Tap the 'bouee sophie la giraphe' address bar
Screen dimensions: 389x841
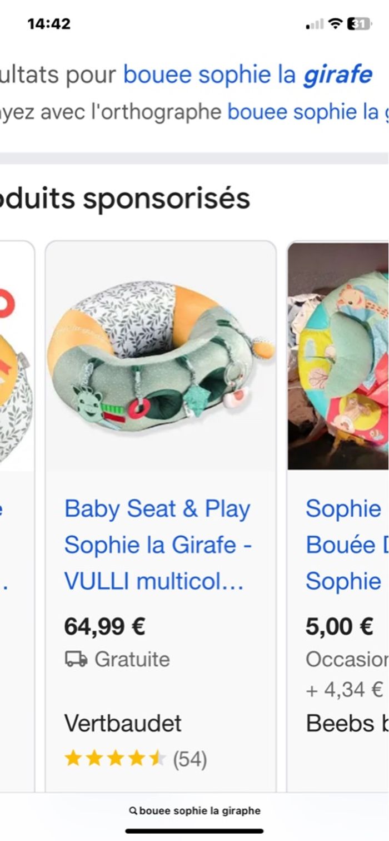(x=194, y=811)
